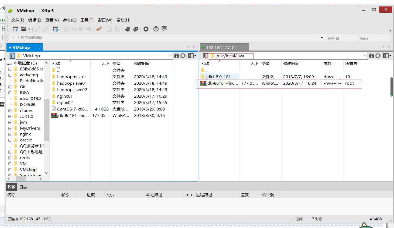394x228 pixels.
Task: Click the grayed-out play transfer icon
Action: pos(67,29)
